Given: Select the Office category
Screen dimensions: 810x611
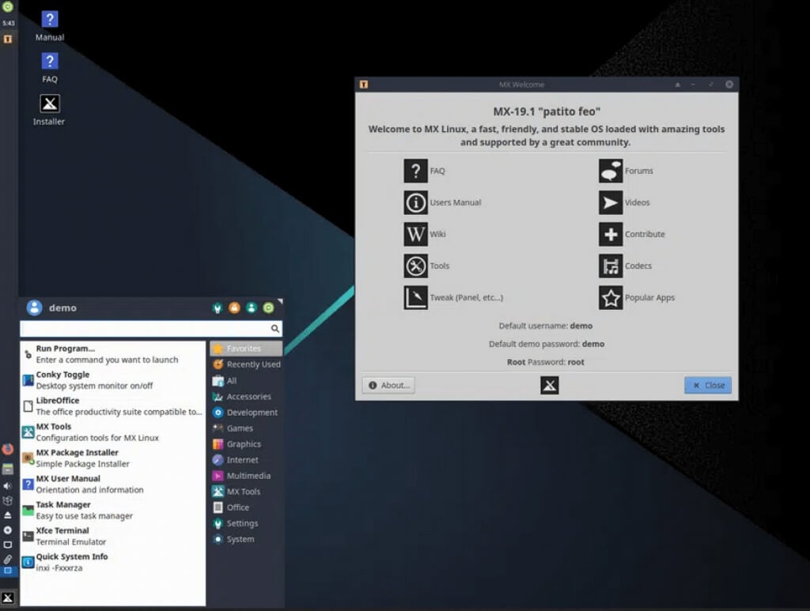Looking at the screenshot, I should pyautogui.click(x=246, y=507).
